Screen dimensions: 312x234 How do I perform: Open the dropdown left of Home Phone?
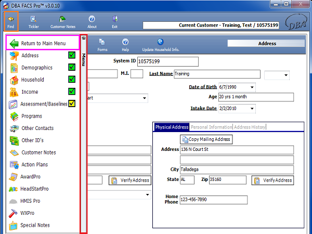click(x=147, y=194)
